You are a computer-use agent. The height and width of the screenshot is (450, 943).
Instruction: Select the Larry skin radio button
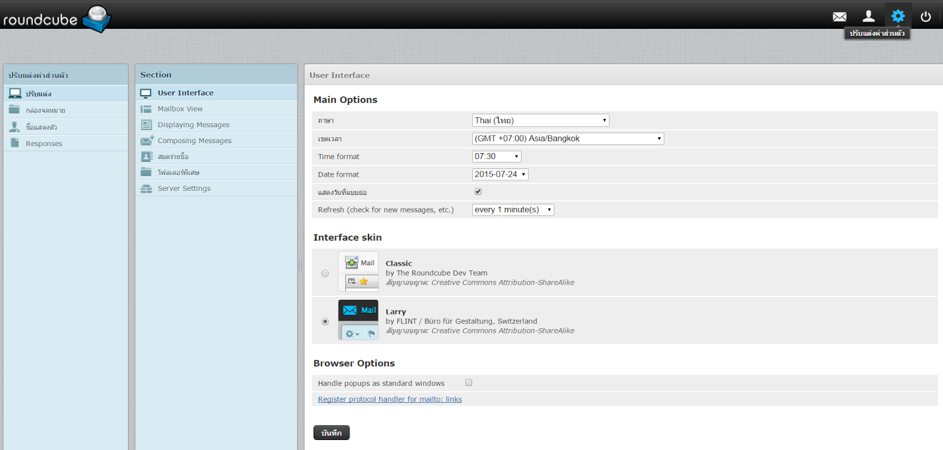[325, 322]
